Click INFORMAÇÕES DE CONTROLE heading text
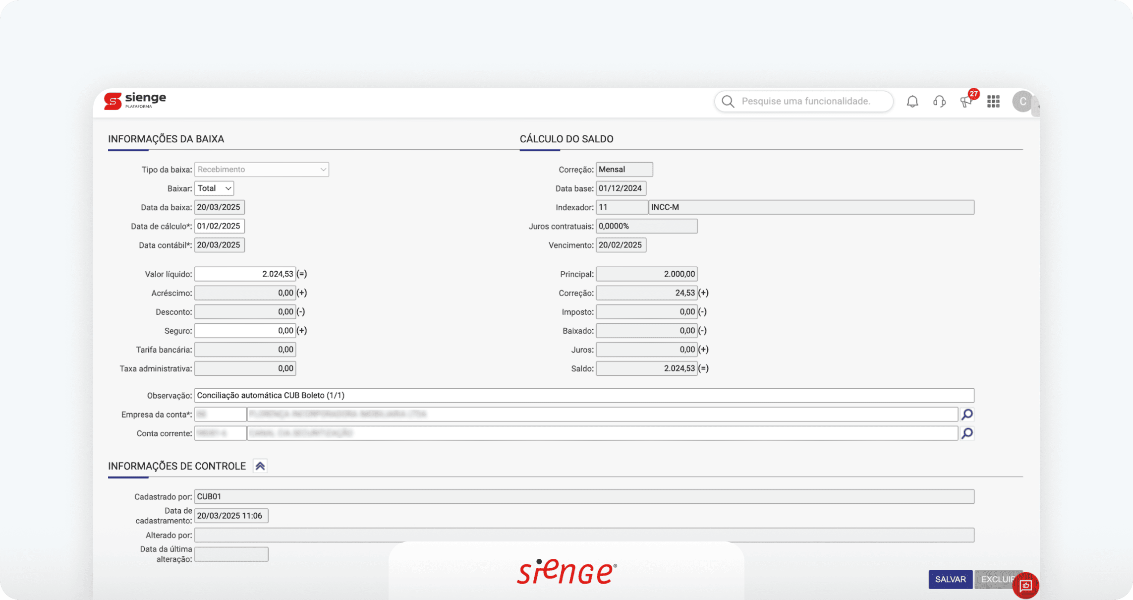Viewport: 1133px width, 600px height. [177, 466]
